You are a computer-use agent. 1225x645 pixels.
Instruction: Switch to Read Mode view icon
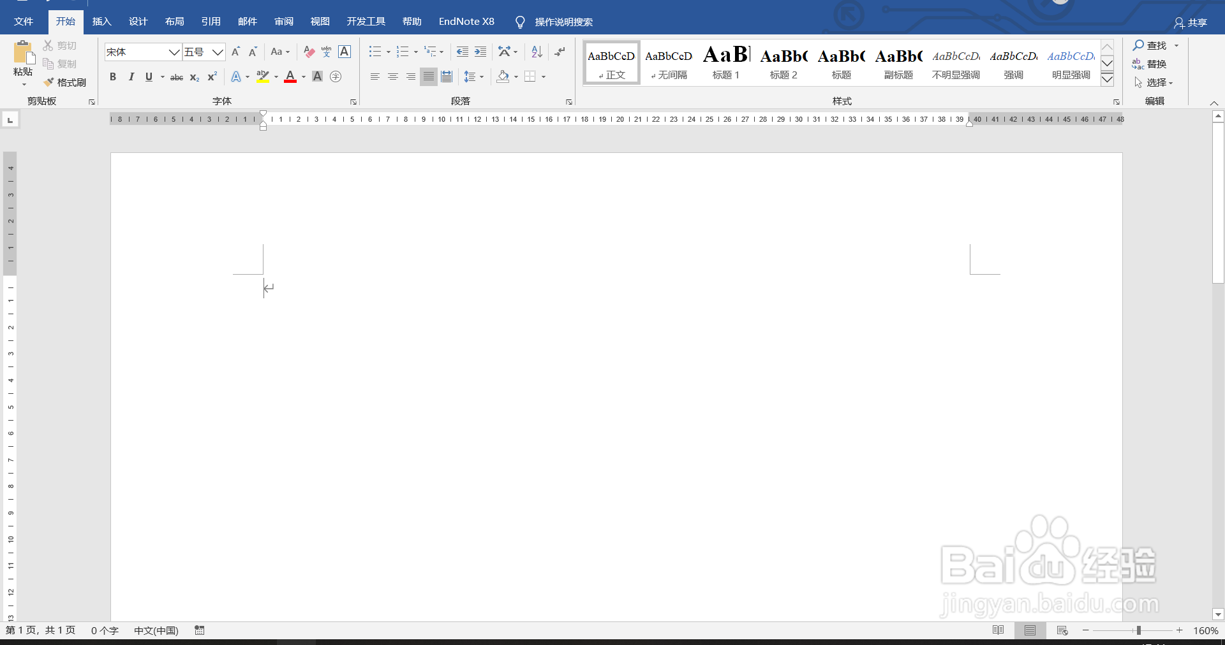click(x=999, y=630)
